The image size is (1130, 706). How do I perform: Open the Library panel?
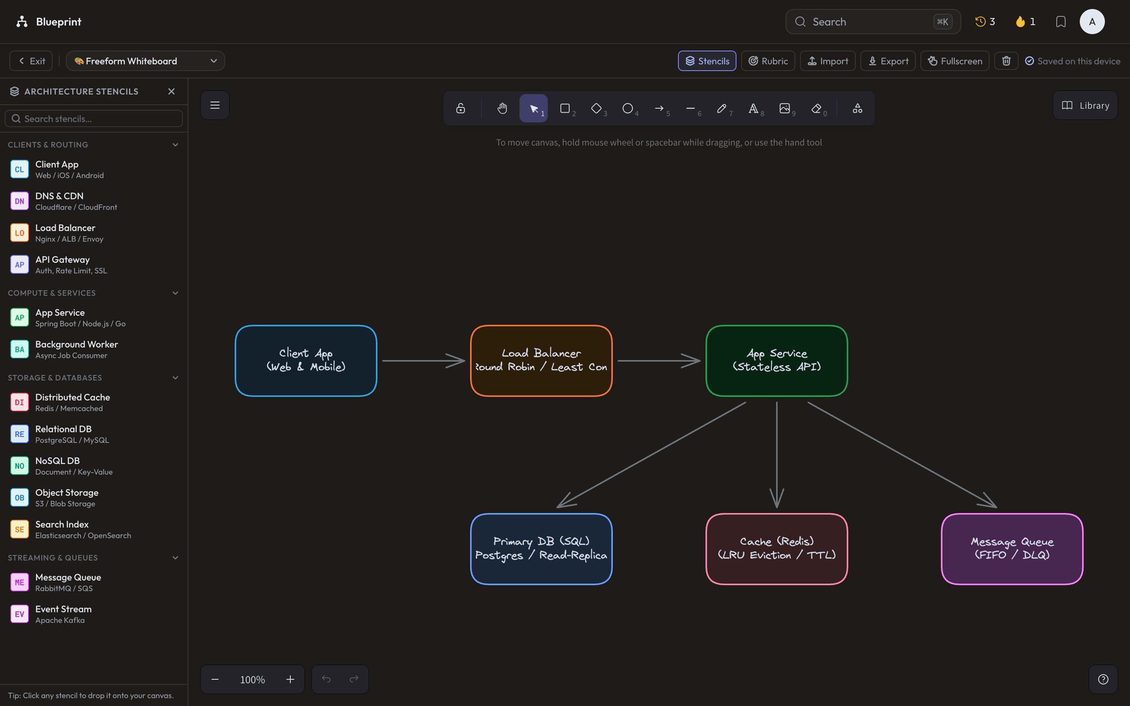[x=1085, y=105]
